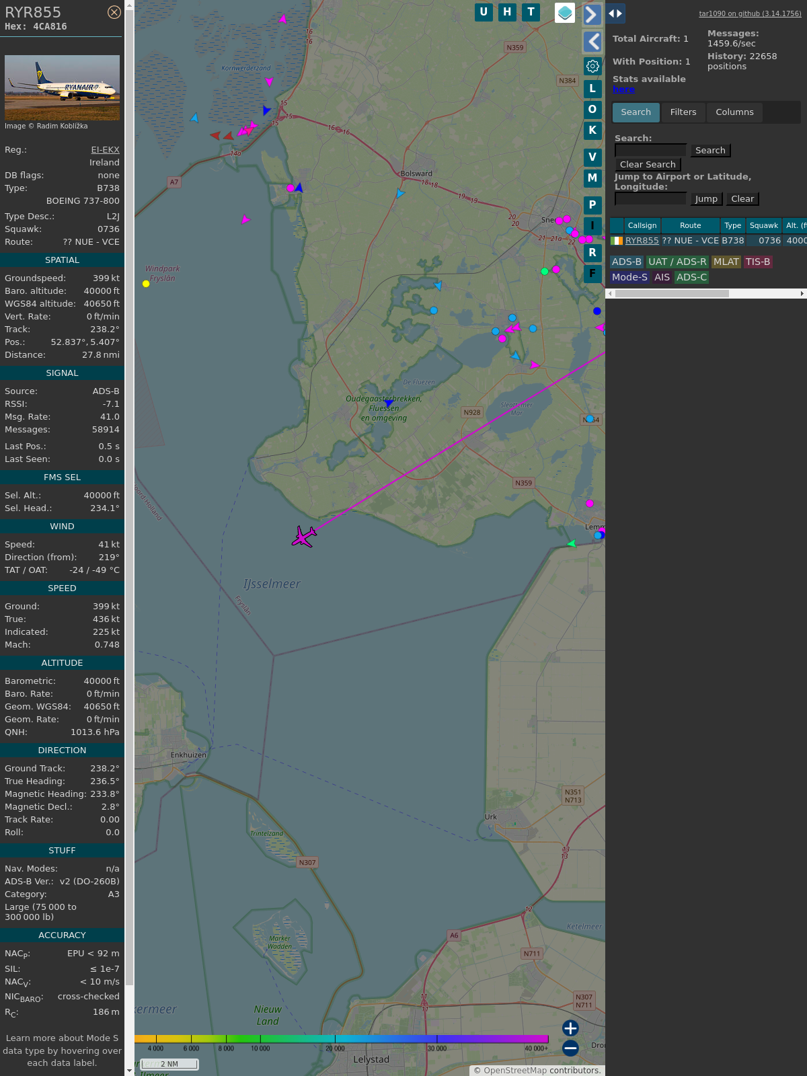Screen dimensions: 807x1076
Task: Open the settings gear on map
Action: pyautogui.click(x=592, y=66)
